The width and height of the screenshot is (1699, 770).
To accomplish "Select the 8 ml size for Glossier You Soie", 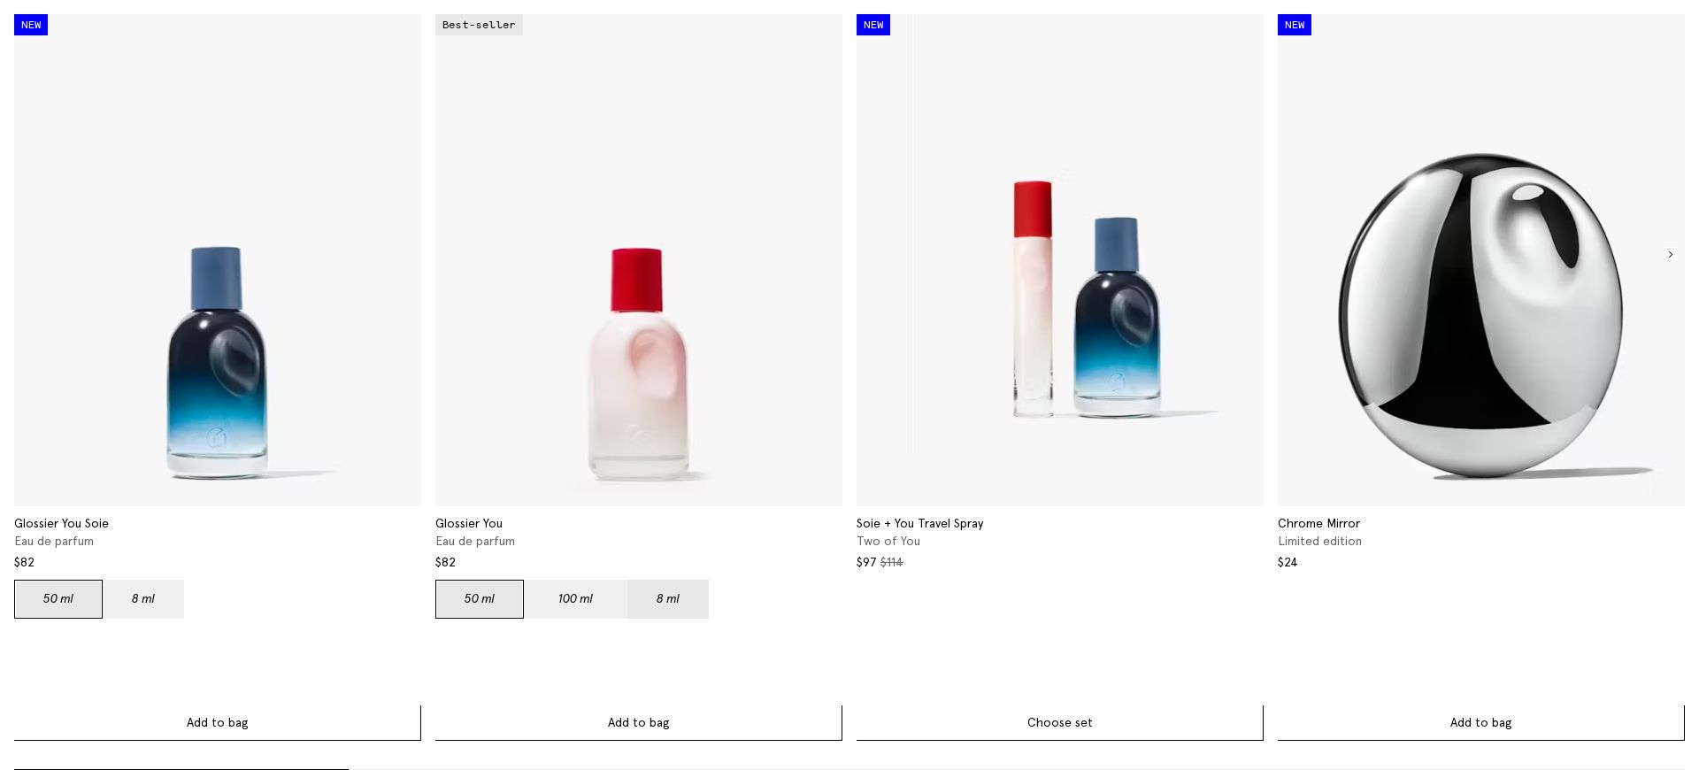I will [x=143, y=599].
